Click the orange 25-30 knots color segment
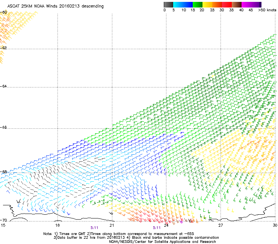 click(217, 5)
